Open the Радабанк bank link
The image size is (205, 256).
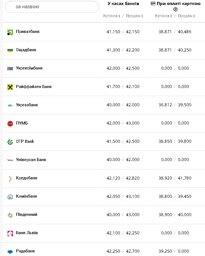pyautogui.click(x=25, y=251)
